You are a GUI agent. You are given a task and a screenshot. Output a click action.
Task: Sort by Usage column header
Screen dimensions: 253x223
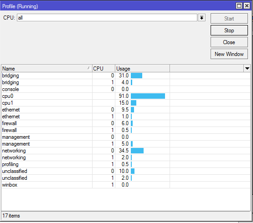(x=142, y=69)
